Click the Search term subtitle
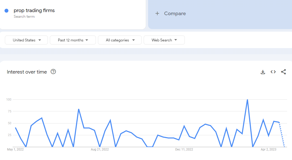 [x=24, y=16]
